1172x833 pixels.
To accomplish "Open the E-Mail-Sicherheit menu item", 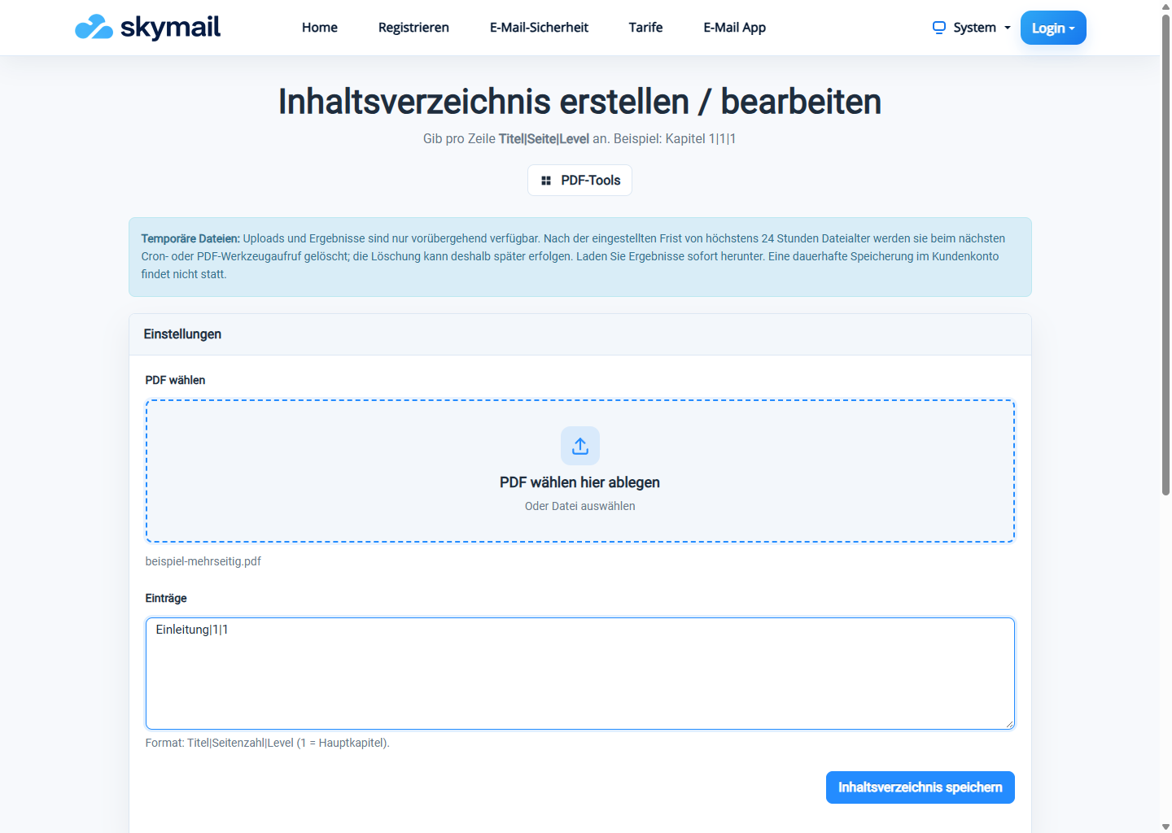I will click(539, 28).
